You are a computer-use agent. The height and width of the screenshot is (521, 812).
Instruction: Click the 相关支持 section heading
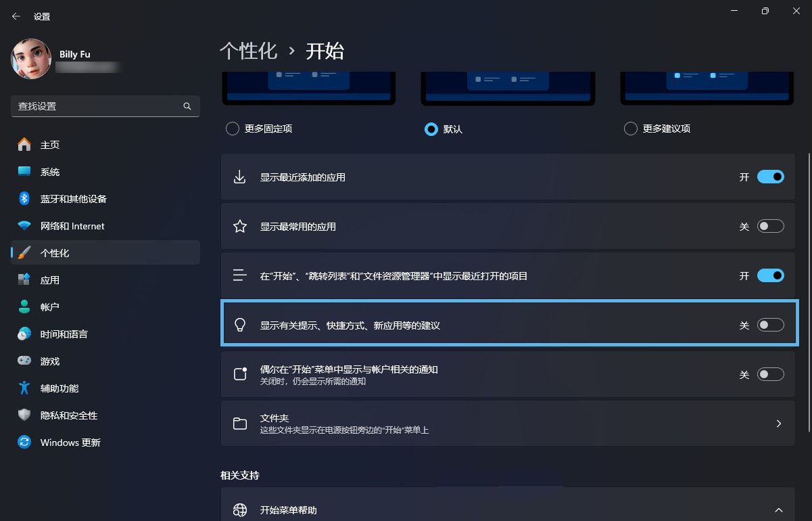(240, 476)
